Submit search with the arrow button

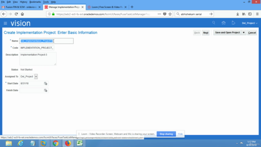point(211,14)
